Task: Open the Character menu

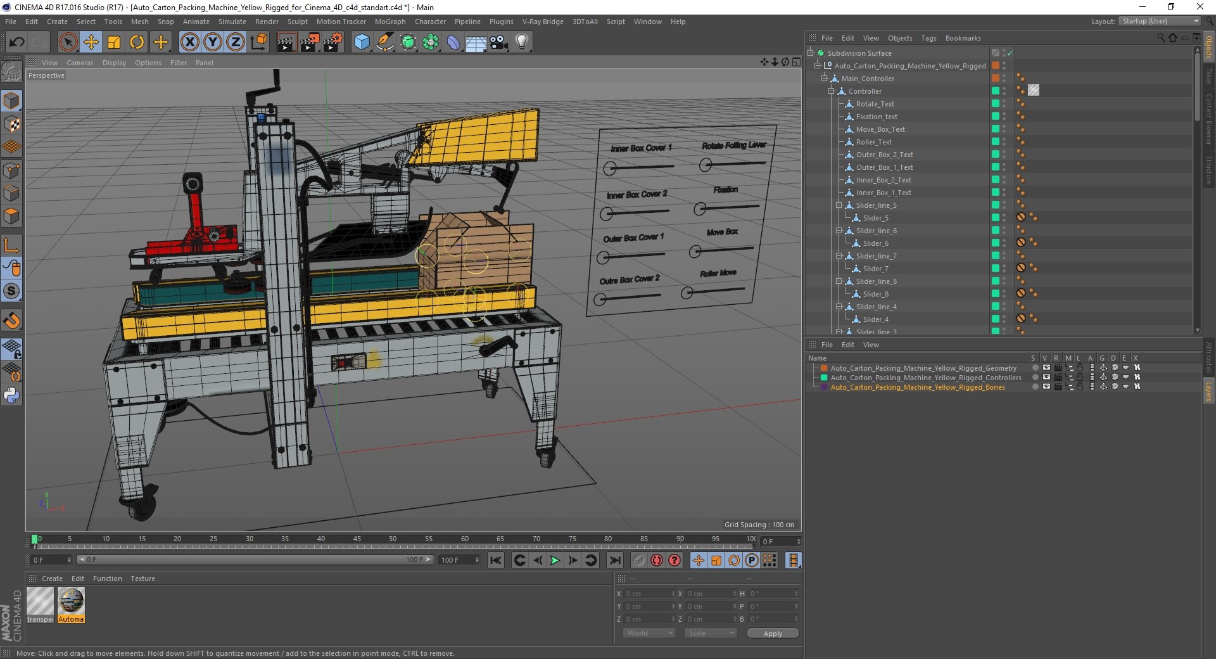Action: coord(430,22)
